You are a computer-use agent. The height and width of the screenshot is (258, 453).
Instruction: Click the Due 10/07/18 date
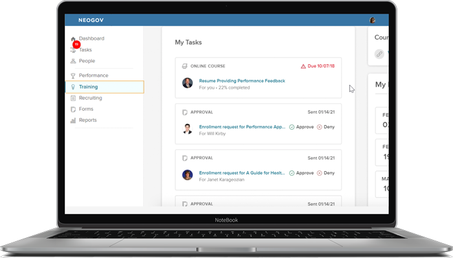click(321, 66)
